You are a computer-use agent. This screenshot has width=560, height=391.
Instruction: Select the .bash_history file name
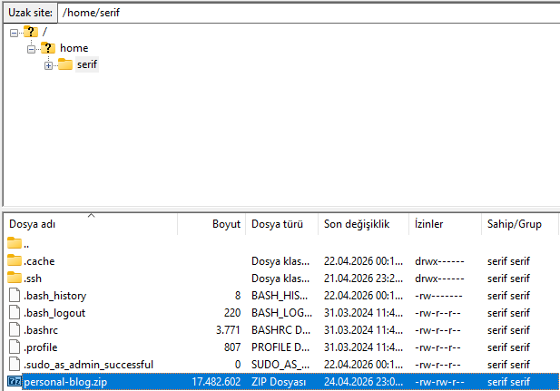(x=55, y=296)
